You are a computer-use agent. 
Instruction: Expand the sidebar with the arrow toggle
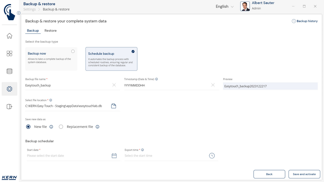[x=19, y=13]
